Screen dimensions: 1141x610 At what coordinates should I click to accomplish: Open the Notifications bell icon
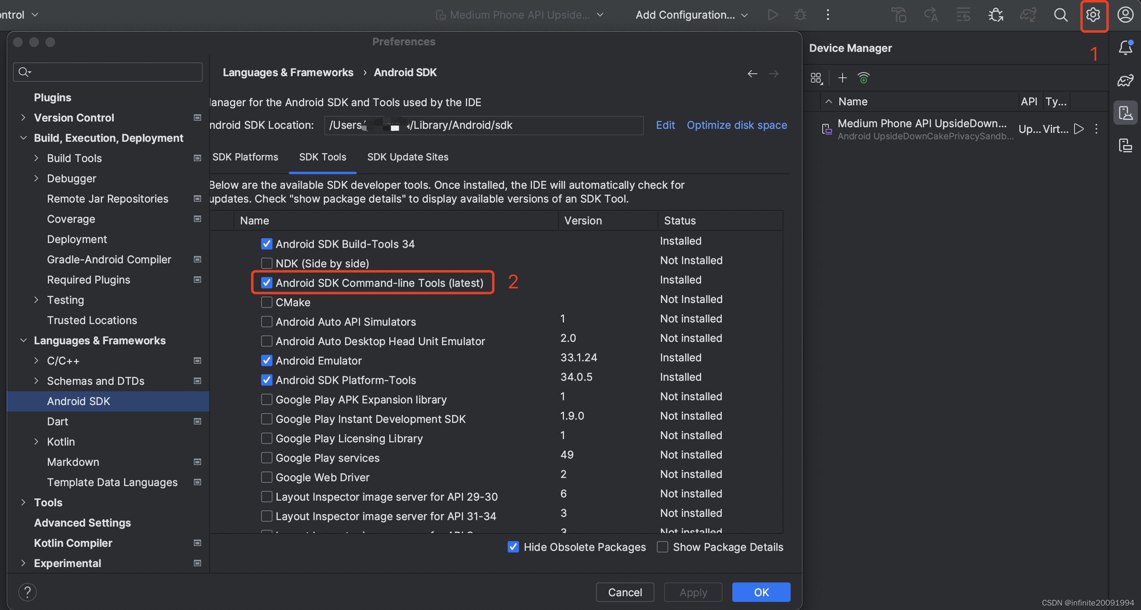point(1125,47)
